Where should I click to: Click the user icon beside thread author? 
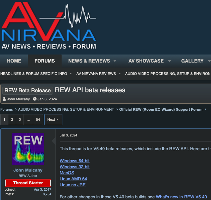tap(4, 99)
